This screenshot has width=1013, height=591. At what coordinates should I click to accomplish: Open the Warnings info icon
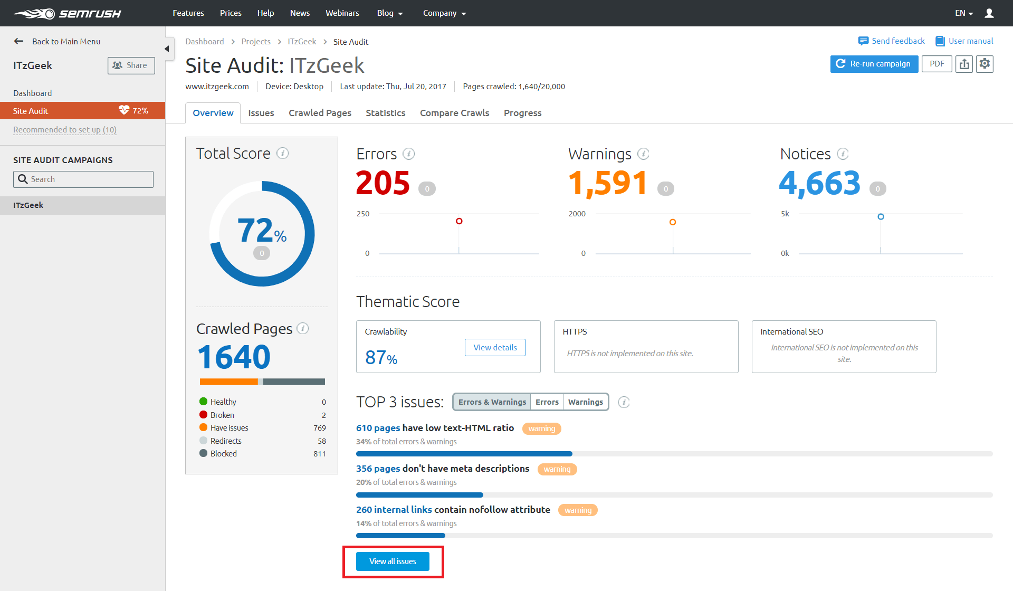[x=643, y=154]
